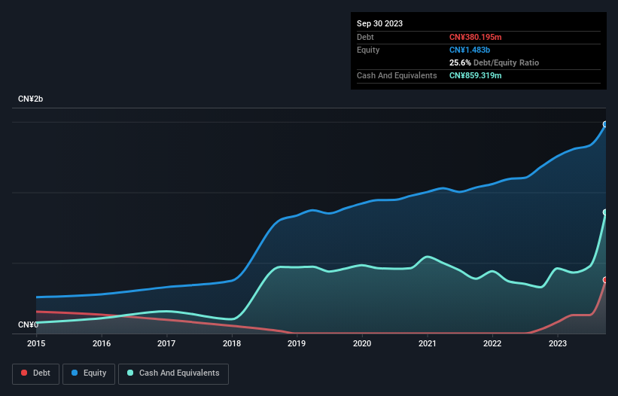Viewport: 618px width, 396px height.
Task: Click the CN¥2b y-axis label
Action: coord(31,99)
